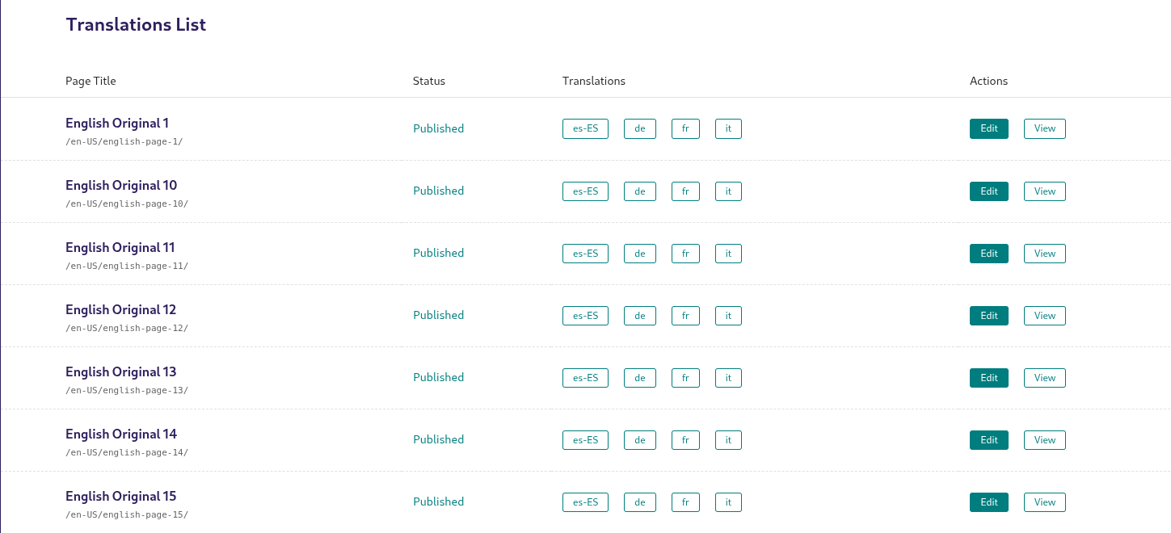1171x533 pixels.
Task: Click the Published status of English Original 14
Action: coord(439,439)
